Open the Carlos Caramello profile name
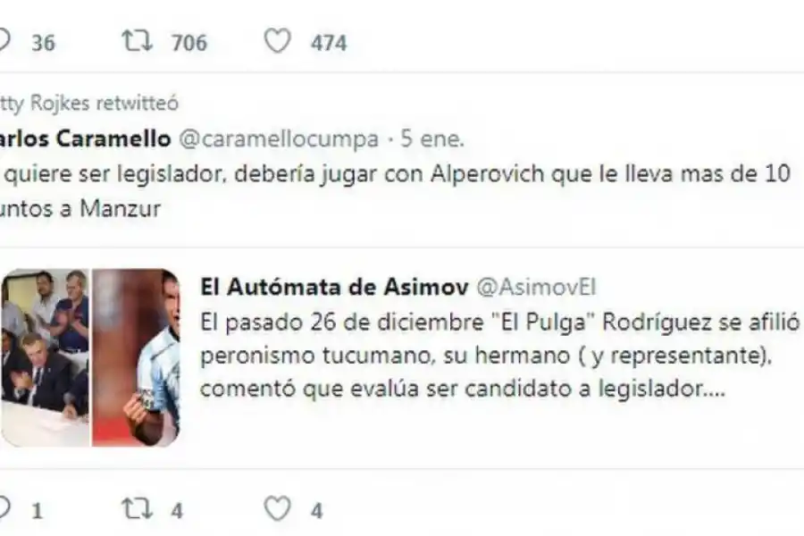The image size is (804, 536). [x=85, y=138]
